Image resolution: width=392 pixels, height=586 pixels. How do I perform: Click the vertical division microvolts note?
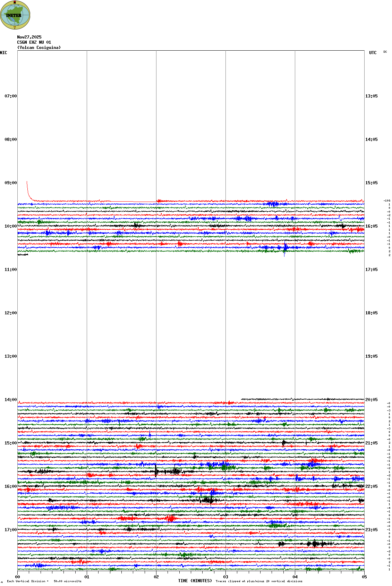point(44,581)
